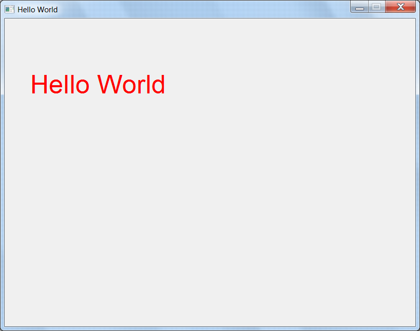This screenshot has height=331, width=420.
Task: Click between the minimize and maximize buttons
Action: click(x=368, y=7)
